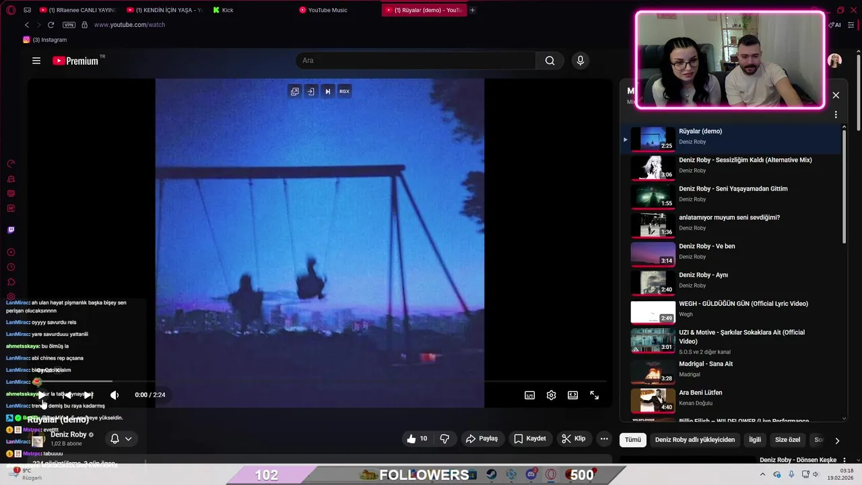
Task: Mute the video volume
Action: (x=114, y=395)
